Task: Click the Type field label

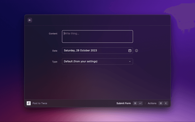Action: click(x=55, y=62)
